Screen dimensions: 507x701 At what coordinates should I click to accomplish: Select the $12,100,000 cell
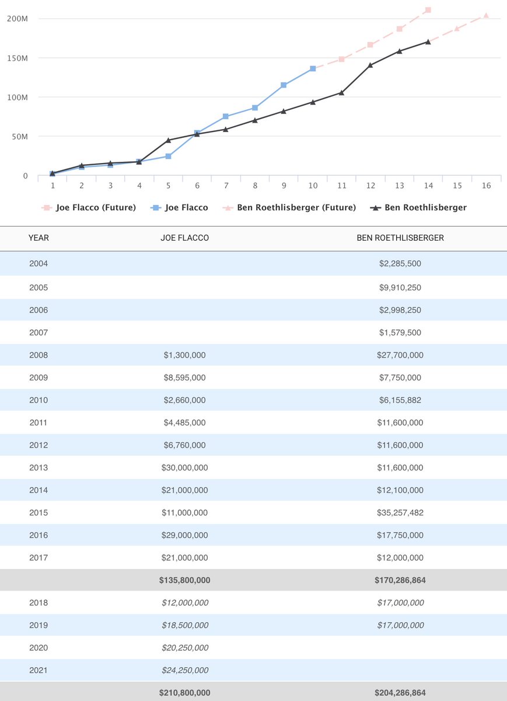400,490
